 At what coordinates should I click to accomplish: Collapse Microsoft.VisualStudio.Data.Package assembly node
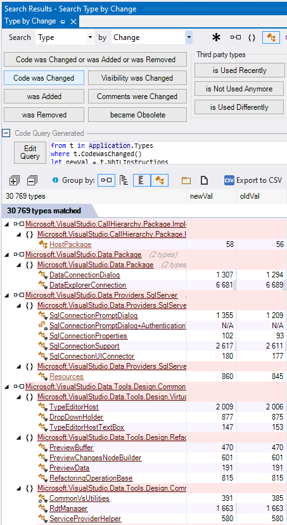coord(8,255)
